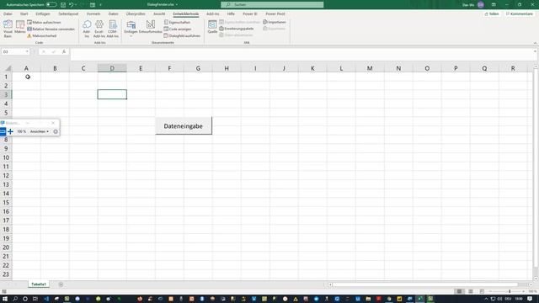Select column D header
Screen dimensions: 539x303
(112, 68)
